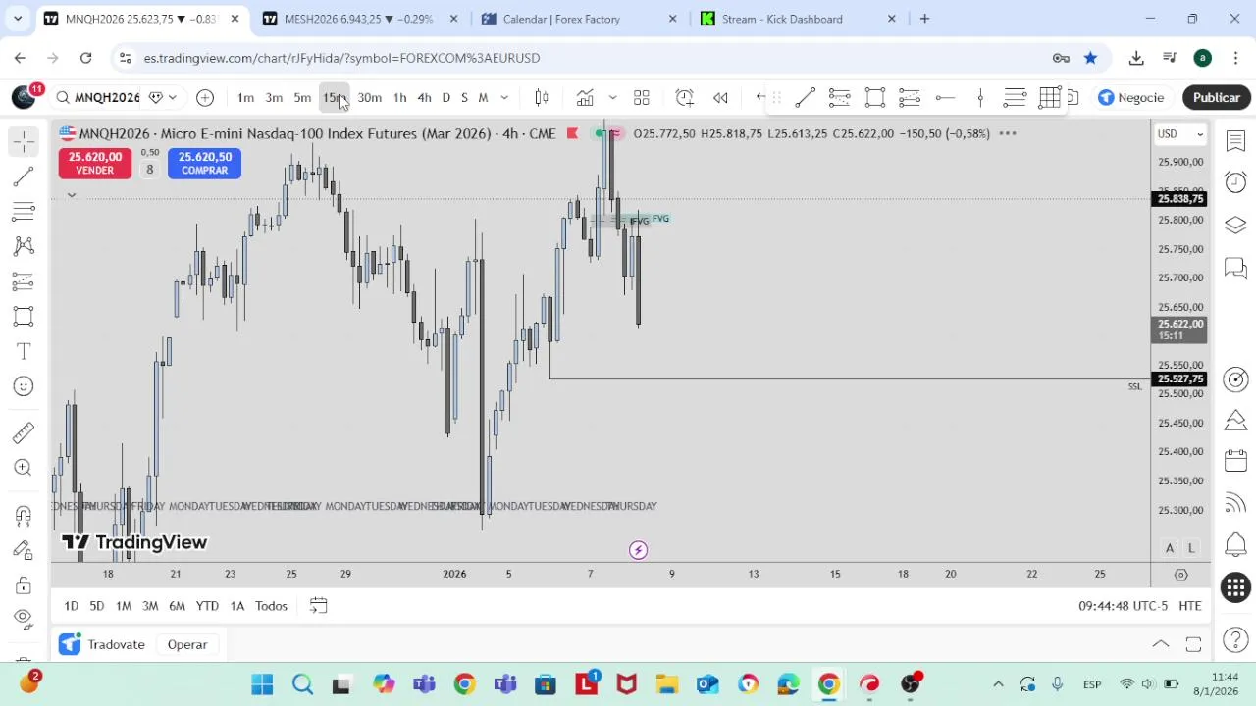Image resolution: width=1256 pixels, height=706 pixels.
Task: Expand the timeframe intervals dropdown
Action: [504, 97]
